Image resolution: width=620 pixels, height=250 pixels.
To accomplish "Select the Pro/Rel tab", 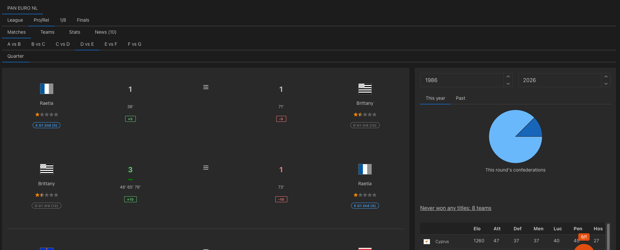I will tap(41, 20).
